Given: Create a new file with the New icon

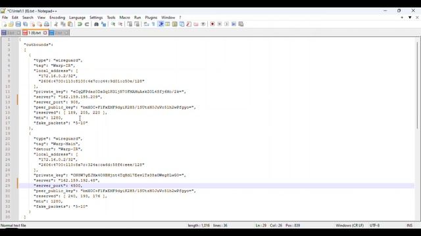Looking at the screenshot, I should [5, 24].
